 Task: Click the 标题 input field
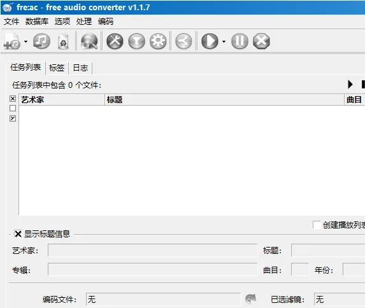tap(328, 250)
